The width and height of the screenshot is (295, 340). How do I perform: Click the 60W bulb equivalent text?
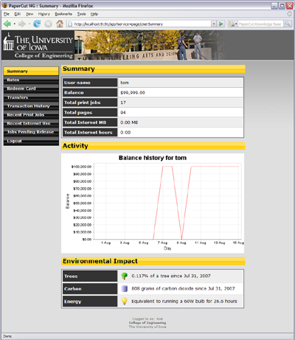(x=184, y=301)
